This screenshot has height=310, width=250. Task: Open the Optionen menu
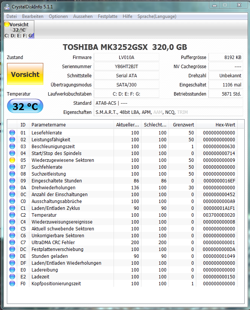pos(58,16)
